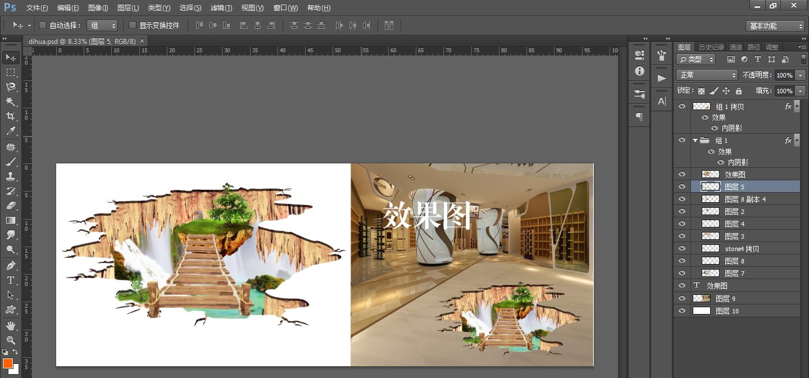Hide the 效果图 image layer above 图层 5
The width and height of the screenshot is (809, 378).
(x=682, y=174)
